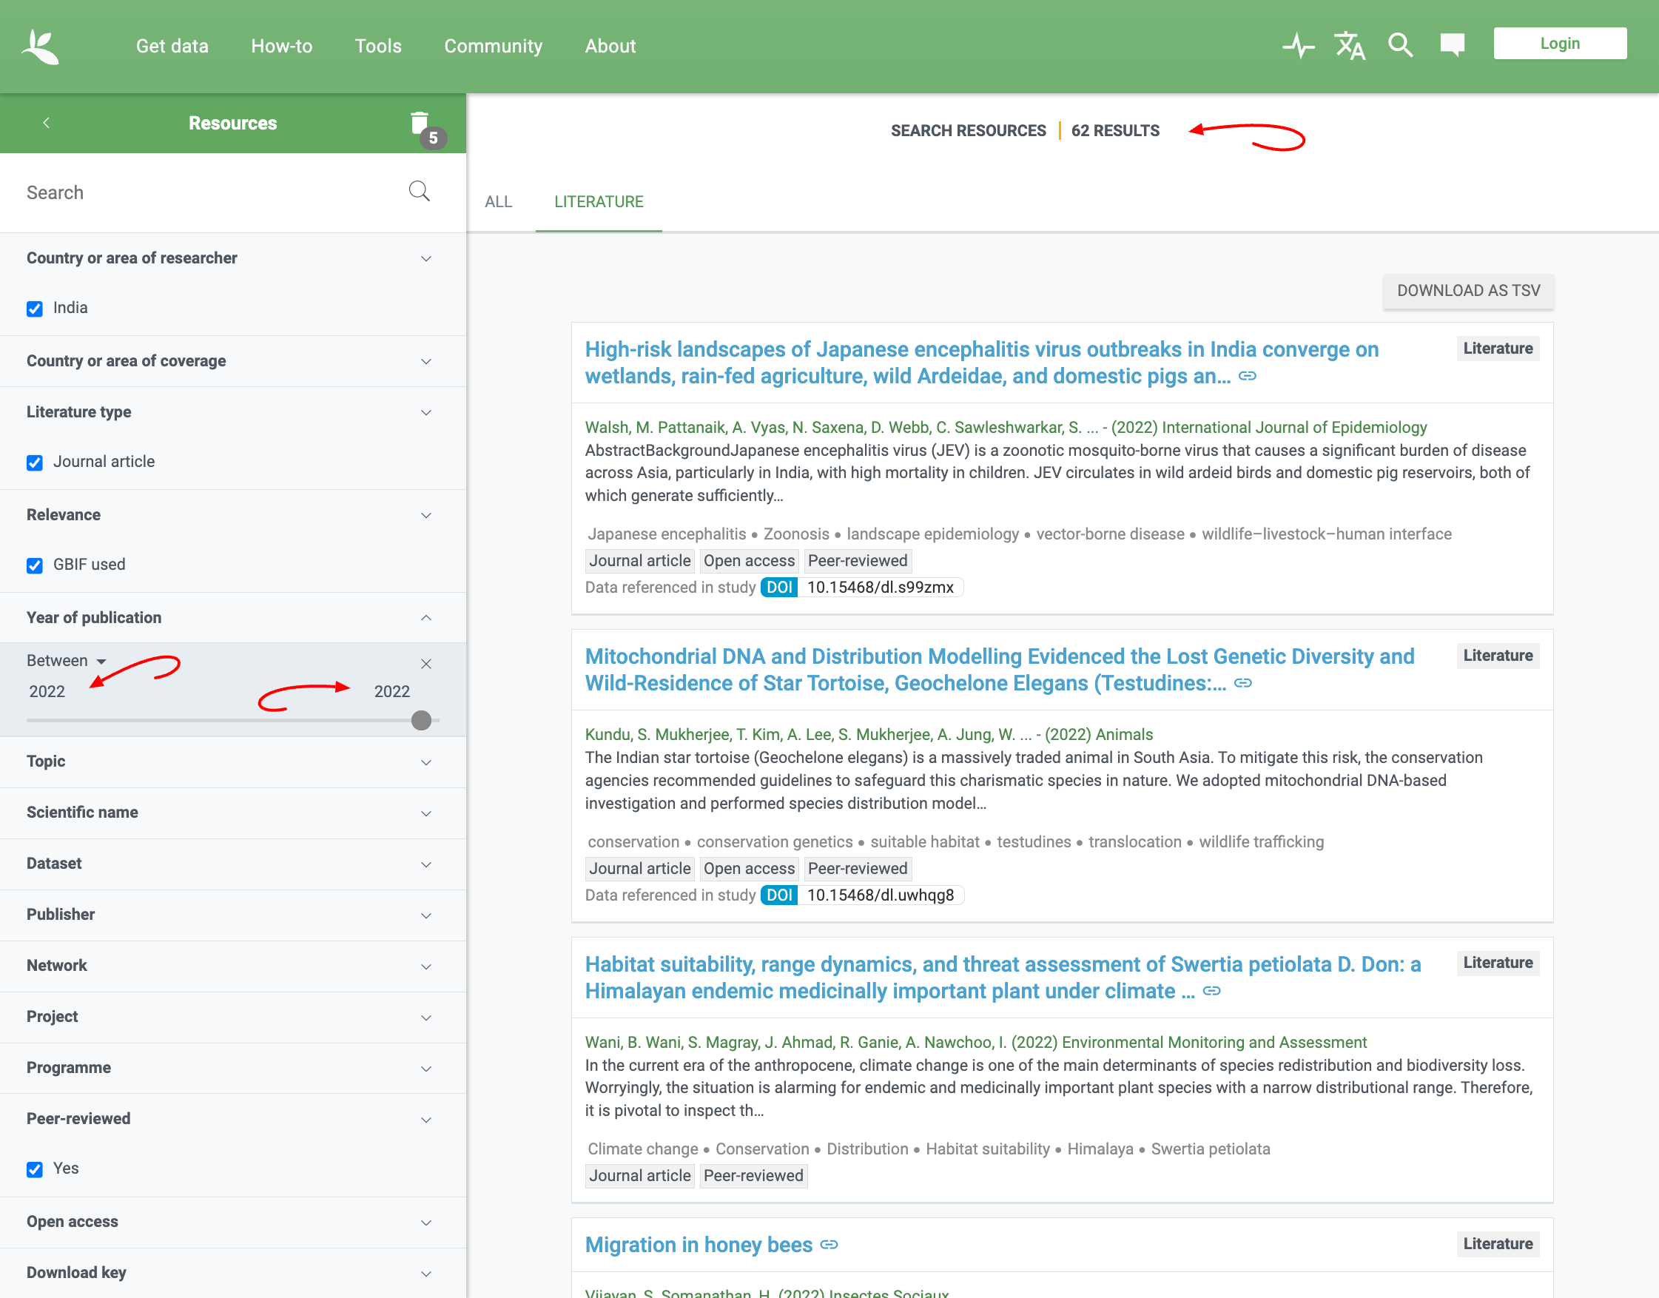Uncheck the Journal article checkbox
Image resolution: width=1659 pixels, height=1298 pixels.
coord(35,463)
